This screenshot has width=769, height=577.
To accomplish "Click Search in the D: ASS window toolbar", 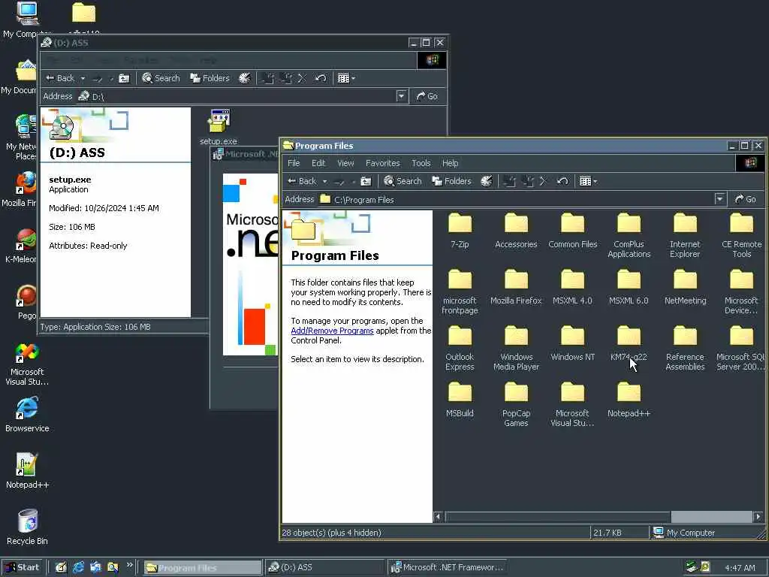I will [161, 78].
